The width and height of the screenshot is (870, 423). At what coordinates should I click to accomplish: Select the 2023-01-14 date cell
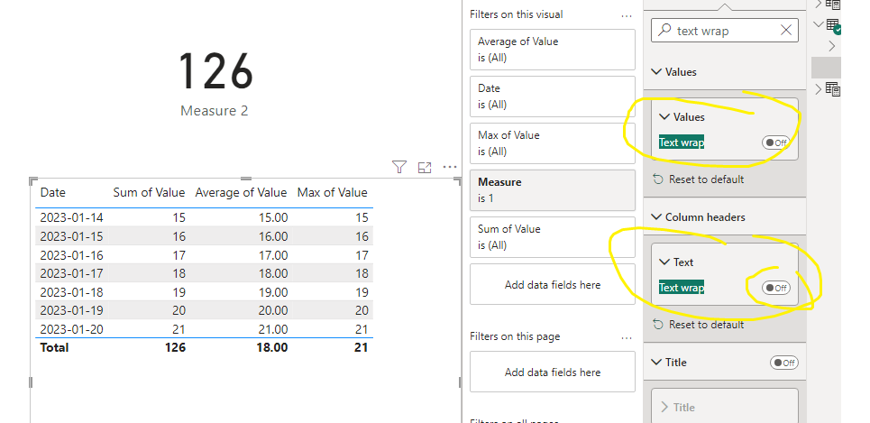(x=71, y=217)
